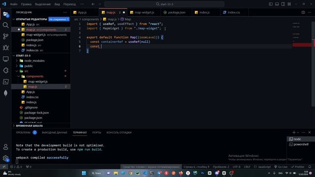Click the Prettier status bar item

pyautogui.click(x=298, y=167)
